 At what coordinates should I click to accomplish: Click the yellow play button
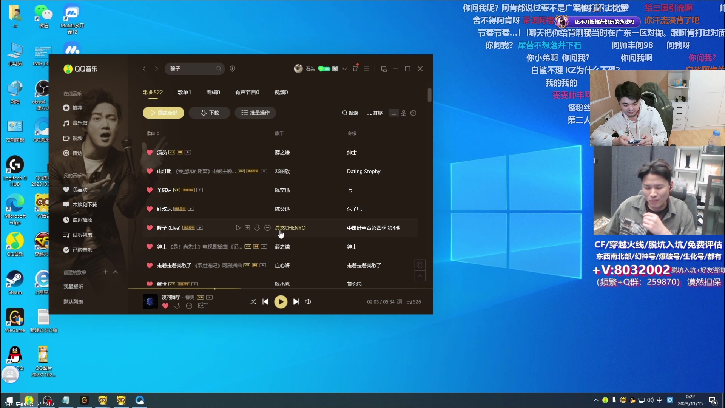coord(281,302)
